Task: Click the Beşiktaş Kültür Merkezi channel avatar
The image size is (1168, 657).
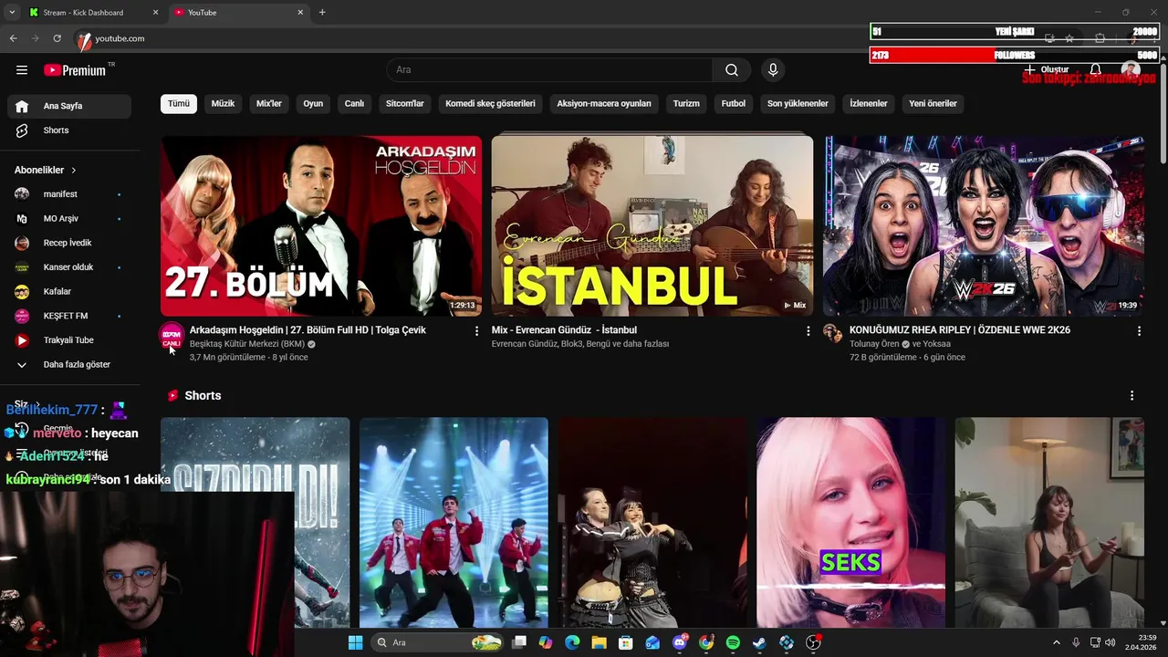Action: coord(172,335)
